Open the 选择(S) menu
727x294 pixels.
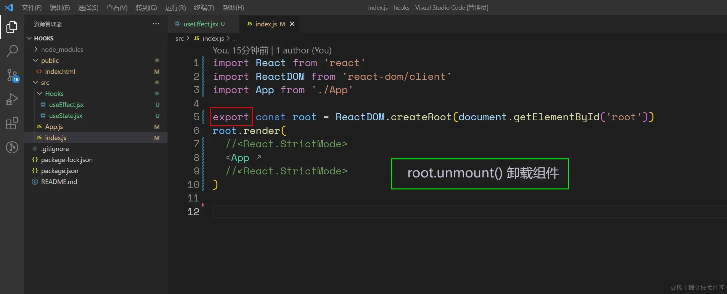coord(88,7)
